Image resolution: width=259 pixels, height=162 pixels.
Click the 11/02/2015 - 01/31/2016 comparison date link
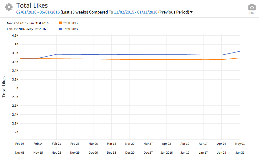(x=136, y=12)
